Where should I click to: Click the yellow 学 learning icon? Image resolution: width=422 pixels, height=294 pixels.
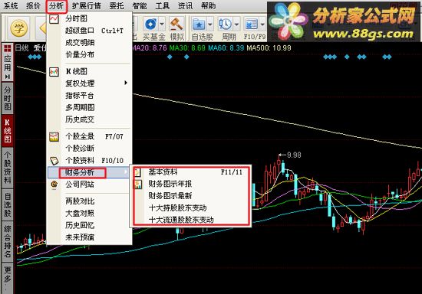coord(18,28)
